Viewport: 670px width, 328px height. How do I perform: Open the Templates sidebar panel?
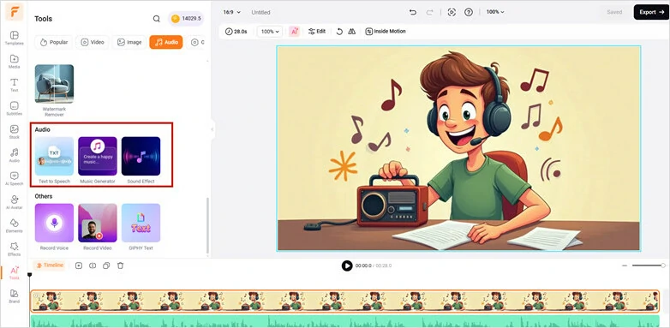point(14,38)
